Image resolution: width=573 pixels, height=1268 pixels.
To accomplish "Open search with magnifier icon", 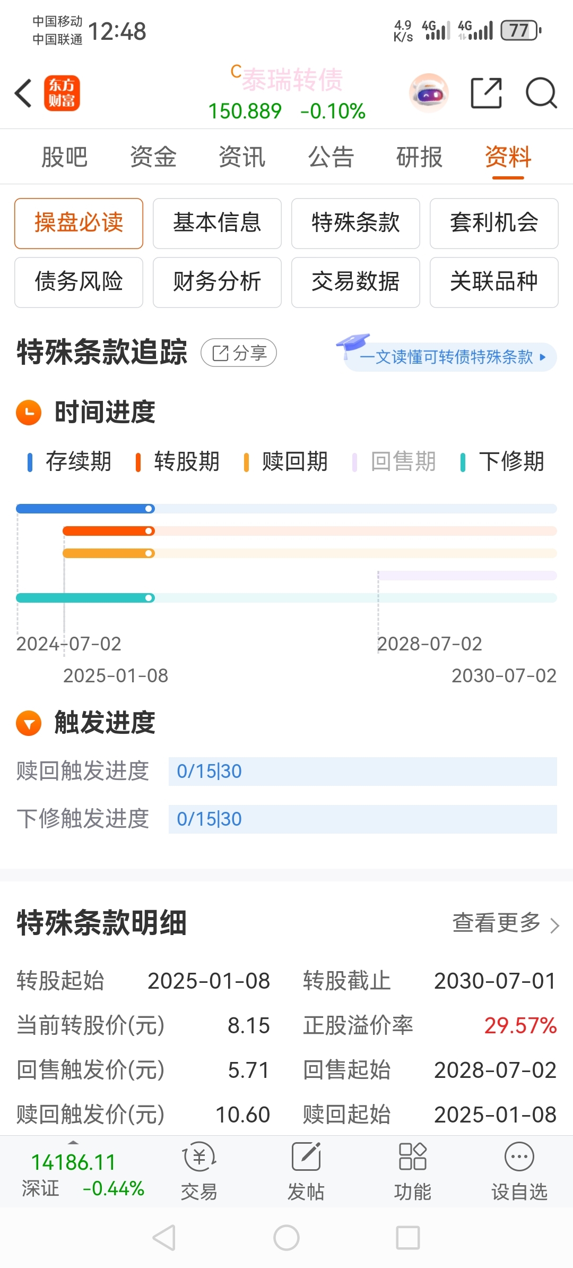I will (x=541, y=93).
